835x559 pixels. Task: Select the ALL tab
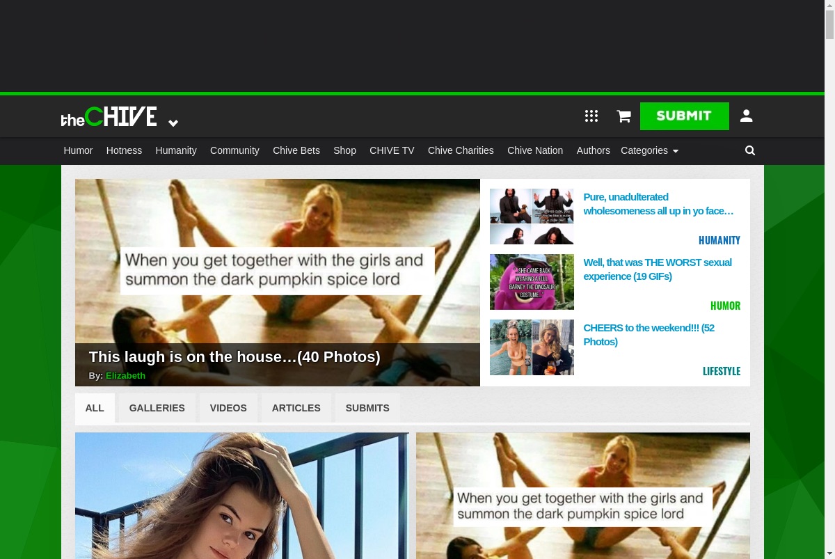click(95, 408)
